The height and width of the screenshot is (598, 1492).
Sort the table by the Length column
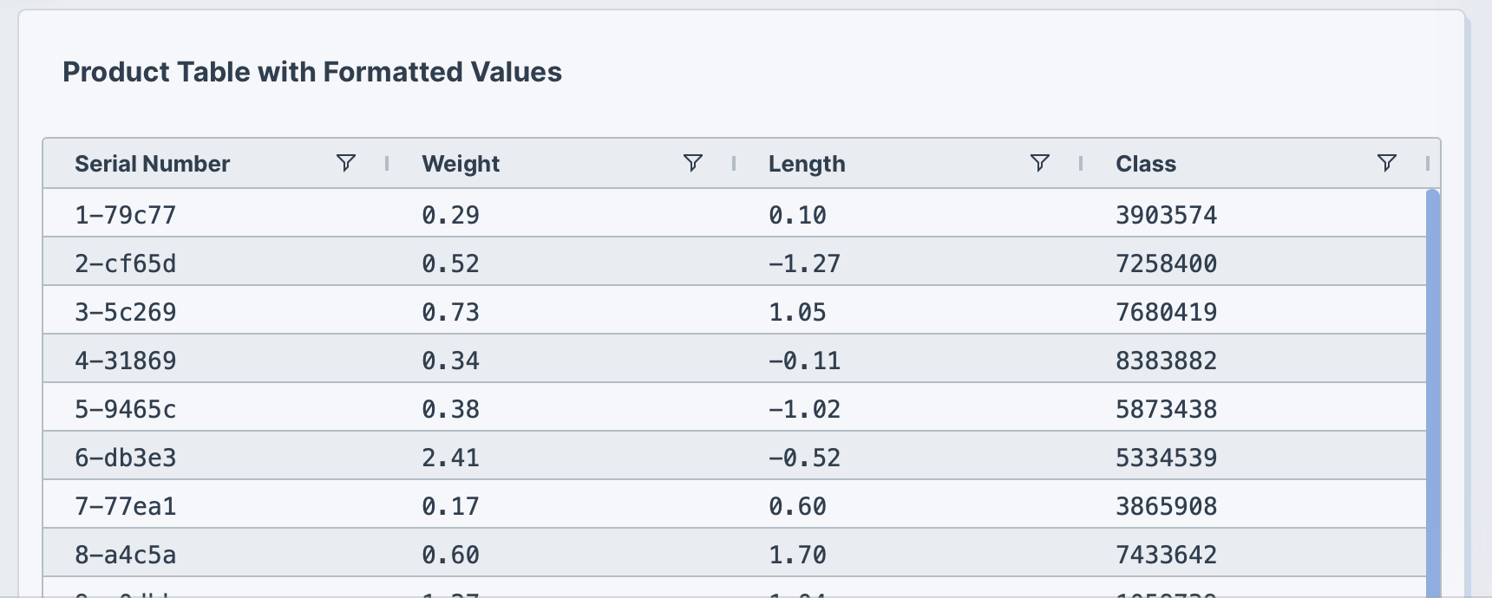click(x=807, y=163)
